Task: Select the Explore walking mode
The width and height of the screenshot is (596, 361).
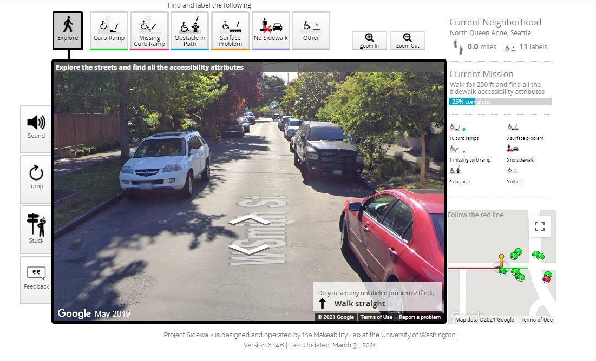Action: coord(68,31)
